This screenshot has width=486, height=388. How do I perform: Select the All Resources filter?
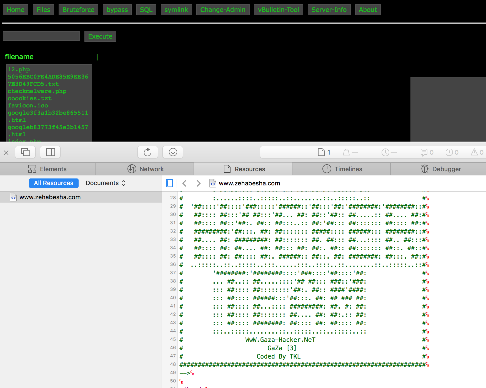pos(54,183)
